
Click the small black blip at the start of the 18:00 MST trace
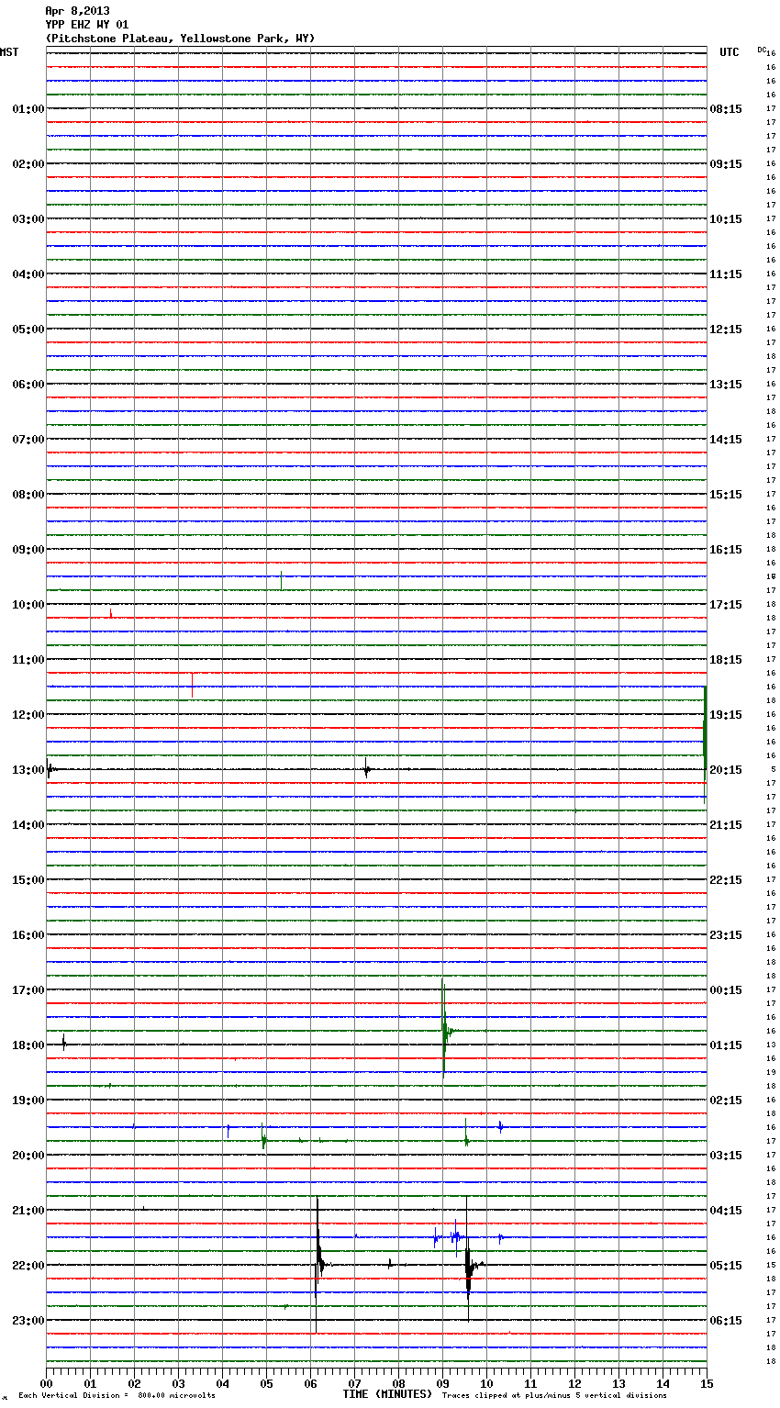point(64,1043)
